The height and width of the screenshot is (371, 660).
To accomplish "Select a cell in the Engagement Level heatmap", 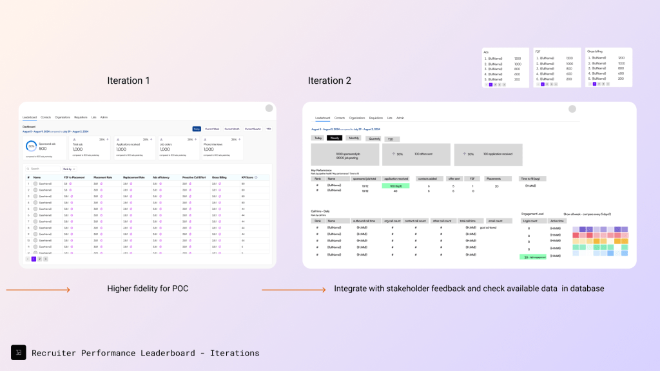I will point(599,238).
